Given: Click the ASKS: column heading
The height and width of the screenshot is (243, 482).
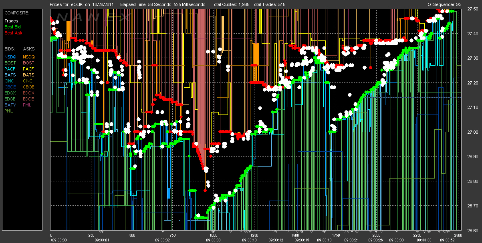Looking at the screenshot, I should [x=29, y=48].
